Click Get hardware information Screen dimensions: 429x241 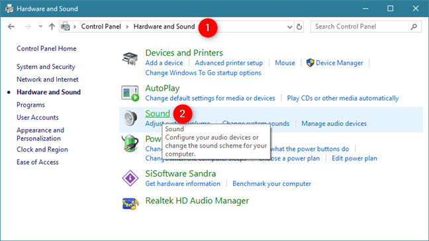183,183
